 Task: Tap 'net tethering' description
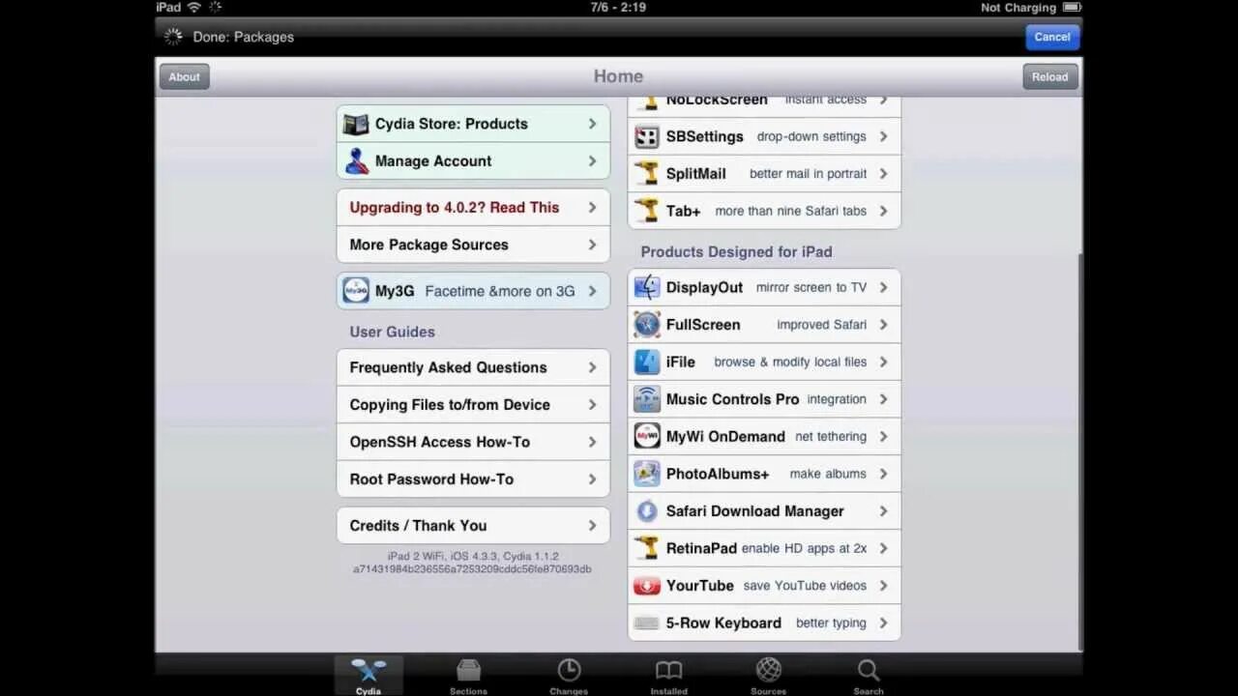831,437
